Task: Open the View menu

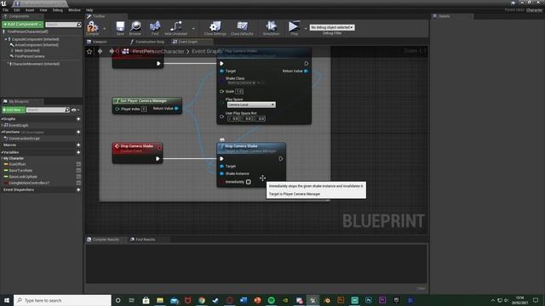Action: click(43, 10)
